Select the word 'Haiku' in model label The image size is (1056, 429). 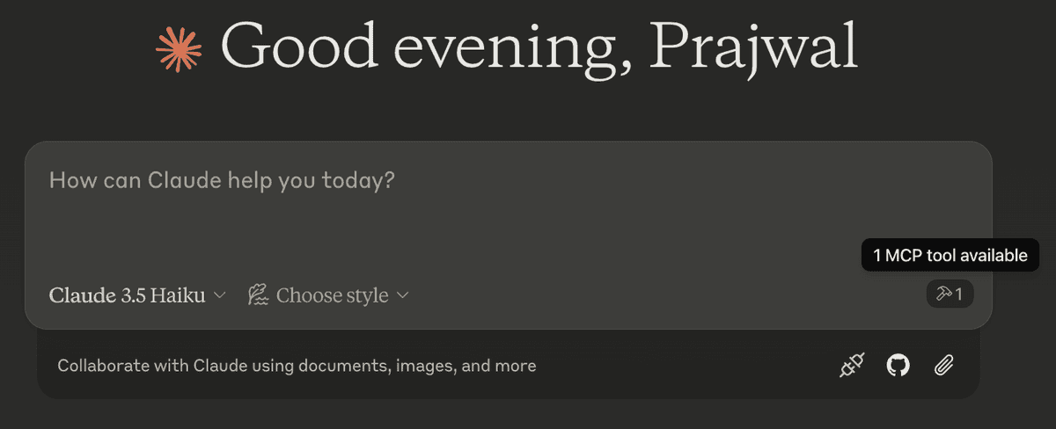click(x=177, y=295)
